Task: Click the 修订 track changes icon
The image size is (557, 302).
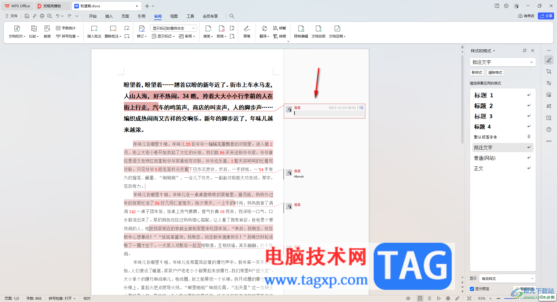Action: [142, 28]
